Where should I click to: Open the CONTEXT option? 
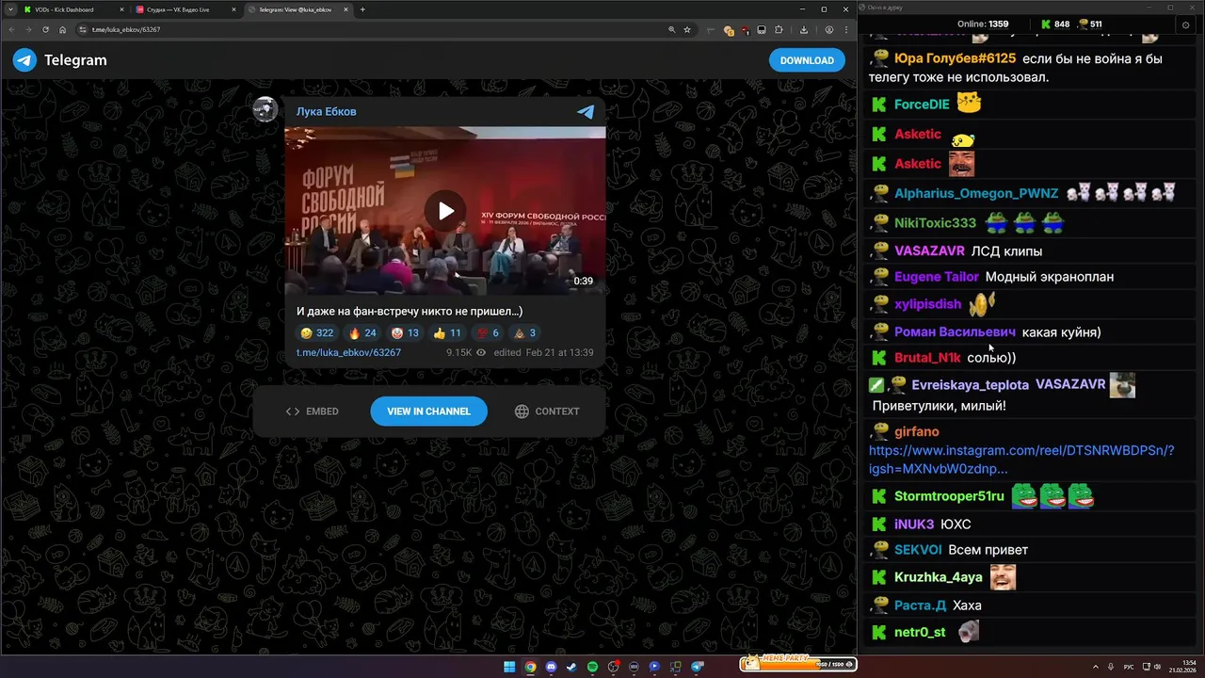547,412
